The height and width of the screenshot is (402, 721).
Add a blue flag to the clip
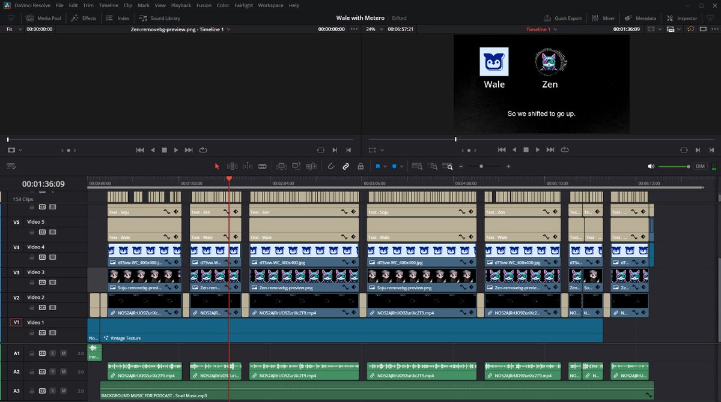pos(377,166)
